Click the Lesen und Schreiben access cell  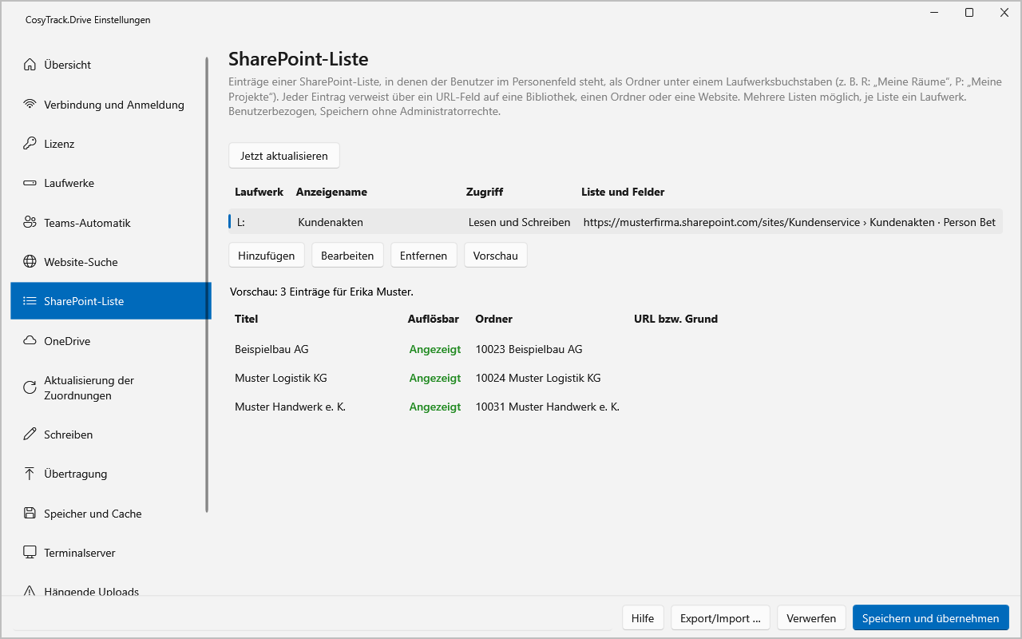[x=520, y=222]
